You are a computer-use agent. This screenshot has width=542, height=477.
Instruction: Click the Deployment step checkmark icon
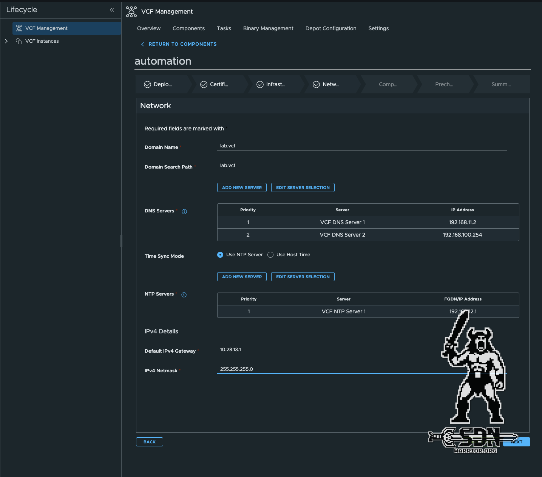click(x=147, y=85)
